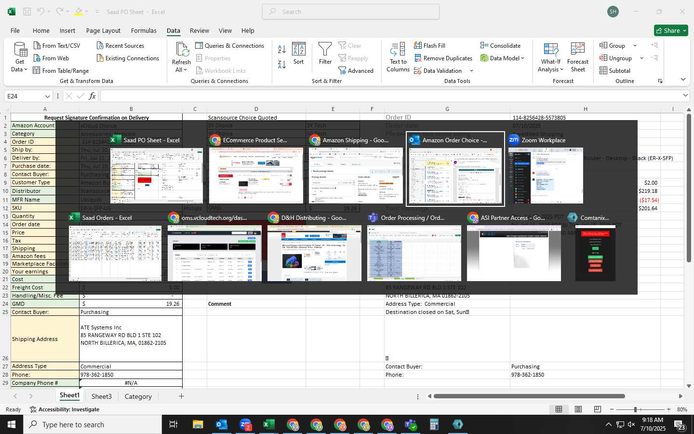Click Remove Duplicates
Screen dimensions: 694x434
443,58
